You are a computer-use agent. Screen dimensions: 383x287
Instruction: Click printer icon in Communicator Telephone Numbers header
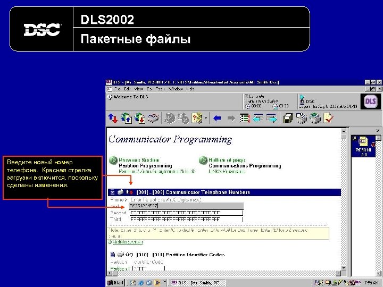click(120, 192)
